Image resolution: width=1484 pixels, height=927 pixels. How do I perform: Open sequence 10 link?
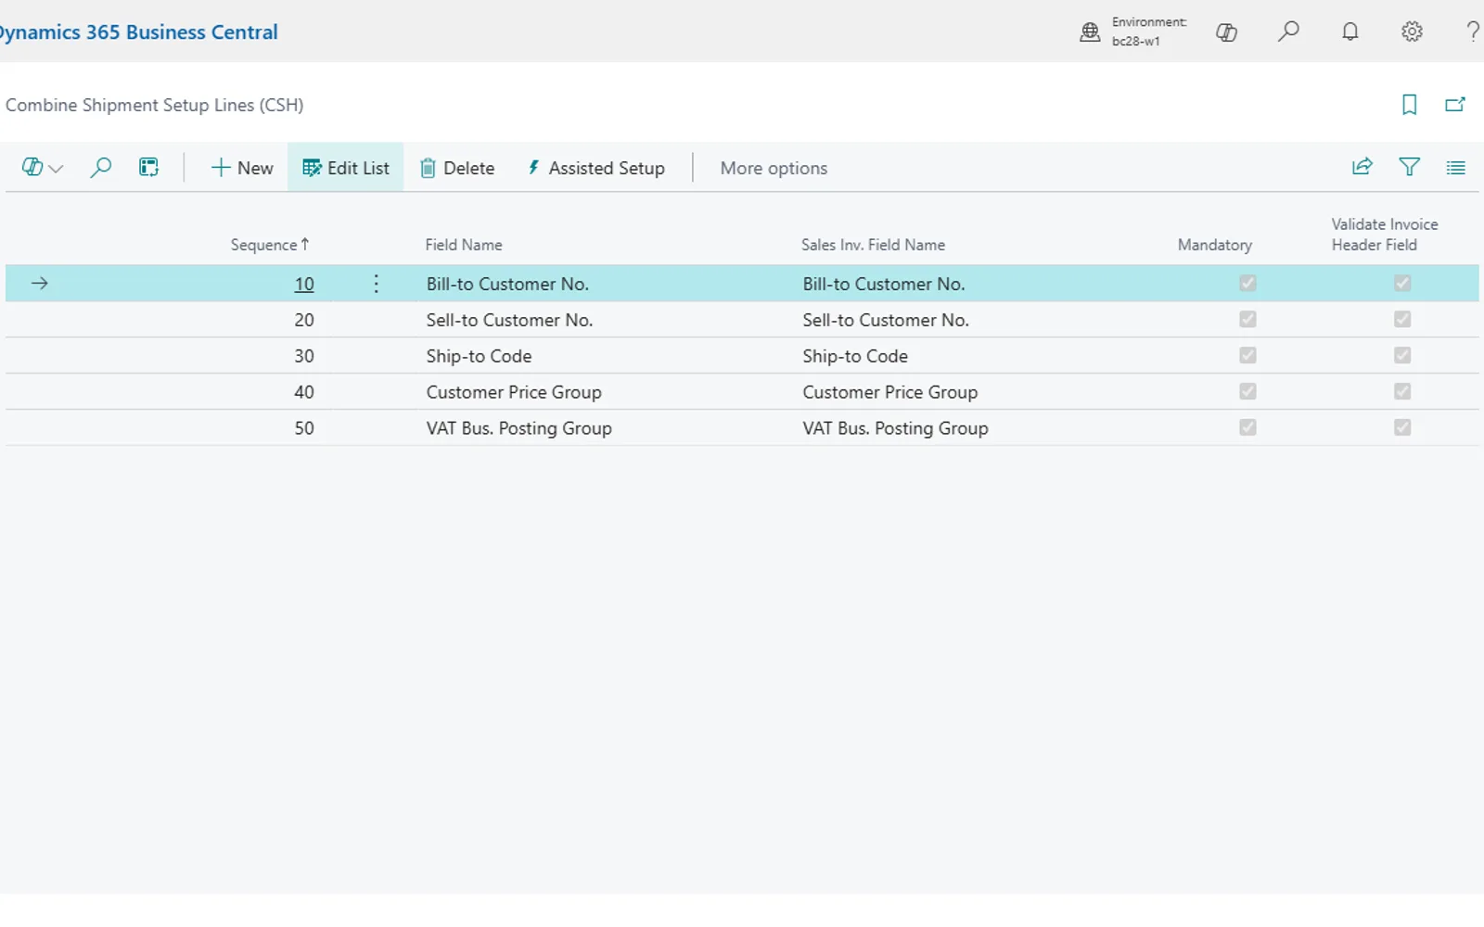click(304, 284)
